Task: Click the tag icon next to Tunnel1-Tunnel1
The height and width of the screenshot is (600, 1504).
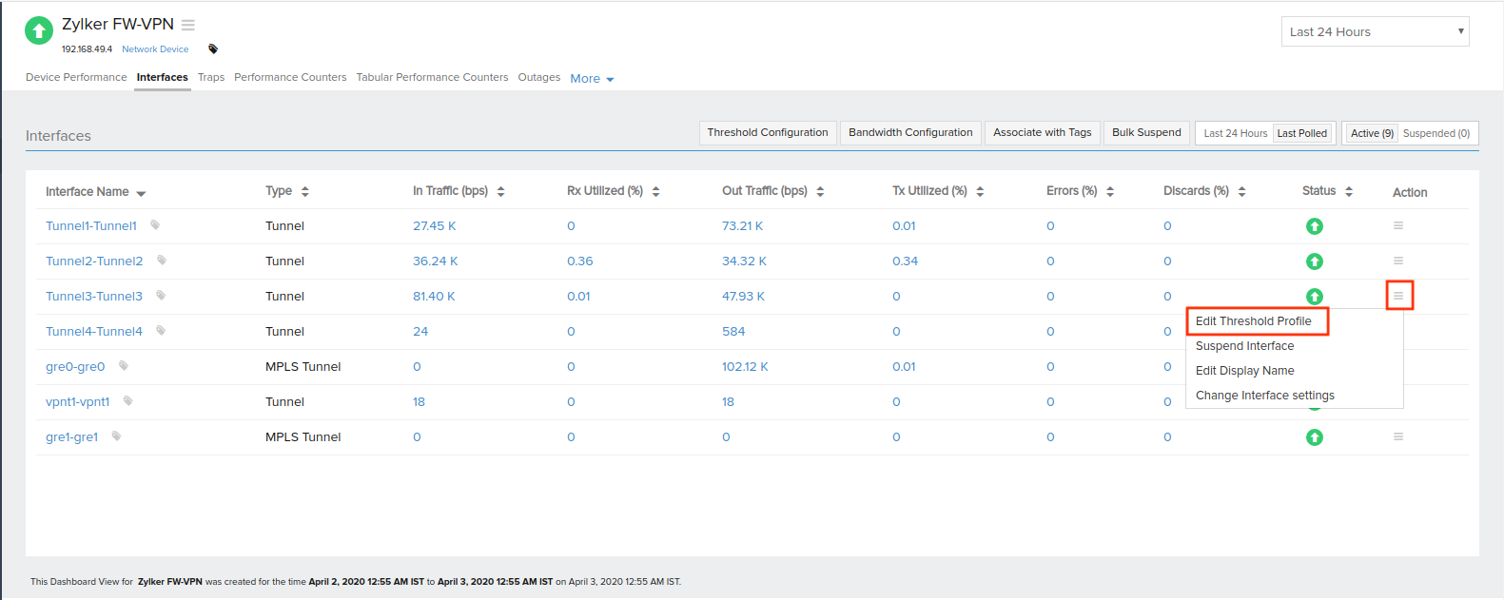Action: [x=155, y=225]
